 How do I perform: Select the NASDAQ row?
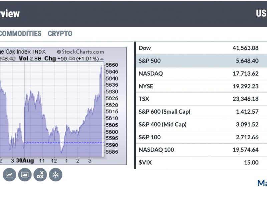[x=202, y=74]
